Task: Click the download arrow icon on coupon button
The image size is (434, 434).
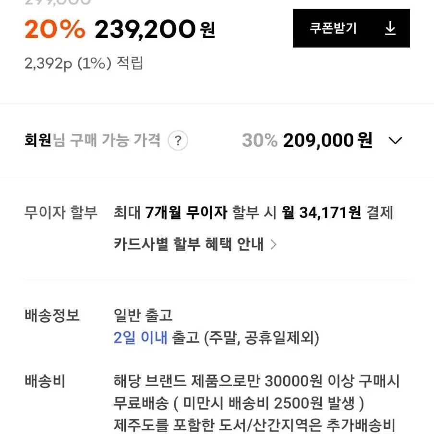Action: [x=390, y=28]
